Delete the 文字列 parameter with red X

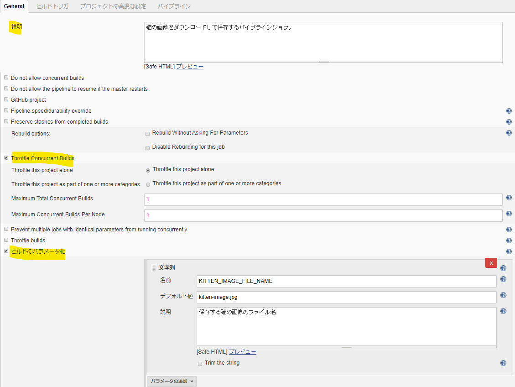tap(491, 263)
